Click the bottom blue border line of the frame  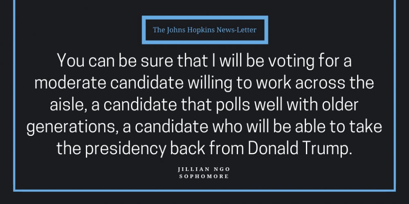tap(204, 191)
